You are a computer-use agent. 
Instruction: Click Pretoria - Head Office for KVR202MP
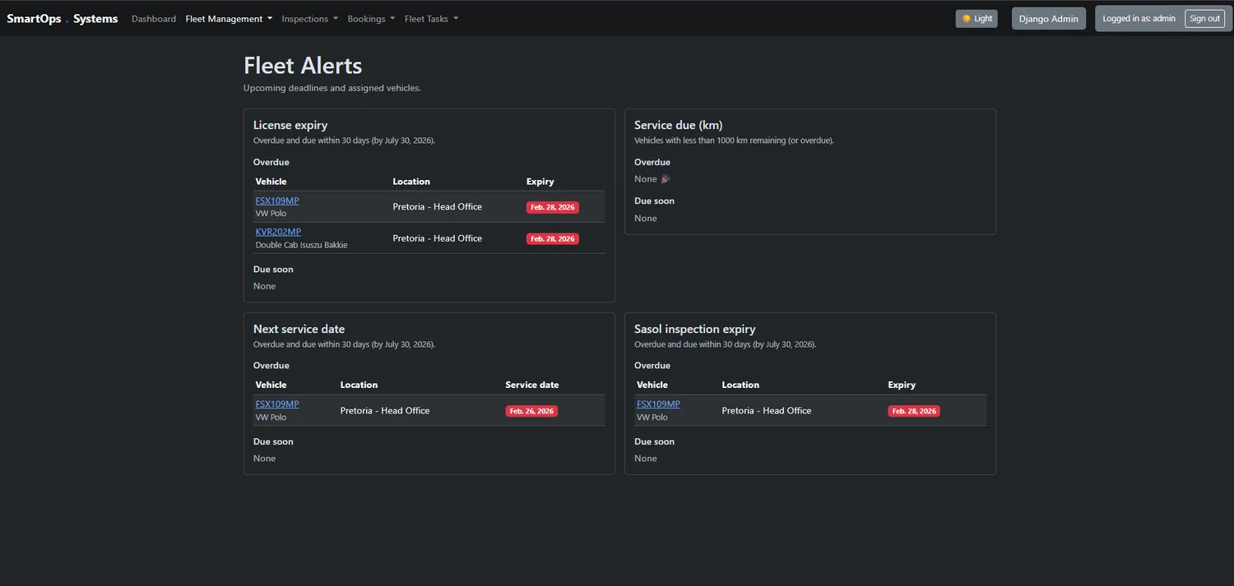coord(437,238)
